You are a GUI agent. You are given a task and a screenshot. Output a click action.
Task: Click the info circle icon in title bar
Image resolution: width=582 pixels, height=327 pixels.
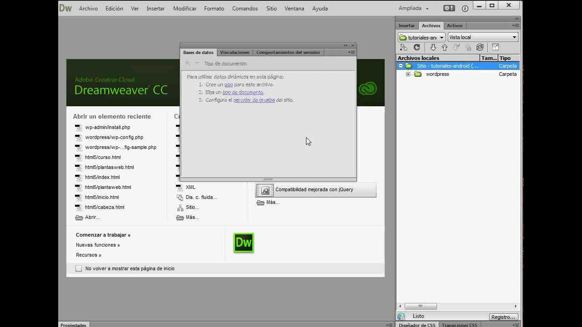[465, 8]
